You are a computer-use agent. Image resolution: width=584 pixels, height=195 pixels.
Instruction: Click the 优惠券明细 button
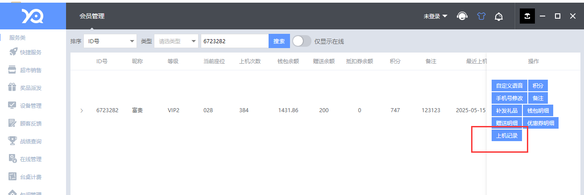[x=541, y=123]
